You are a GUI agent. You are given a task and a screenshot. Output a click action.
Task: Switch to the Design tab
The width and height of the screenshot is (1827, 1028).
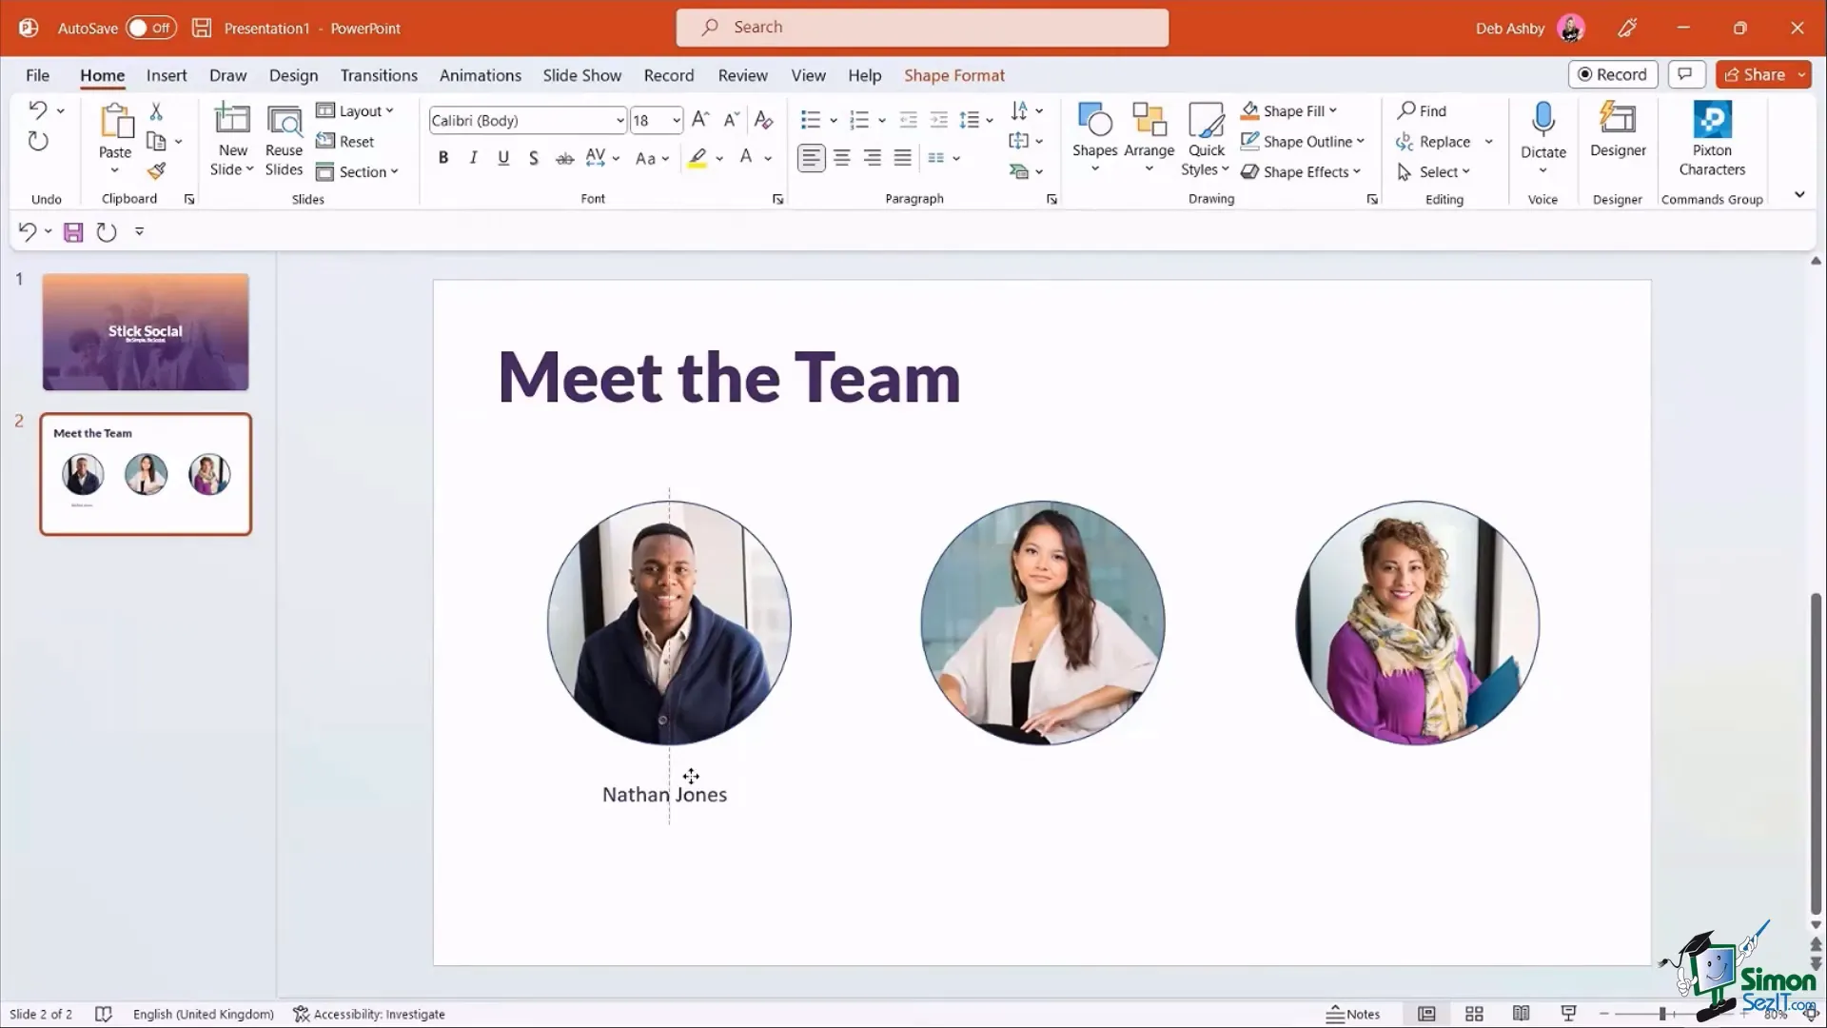293,75
